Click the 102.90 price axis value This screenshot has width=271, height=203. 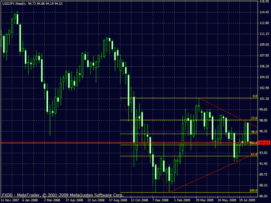[x=264, y=88]
